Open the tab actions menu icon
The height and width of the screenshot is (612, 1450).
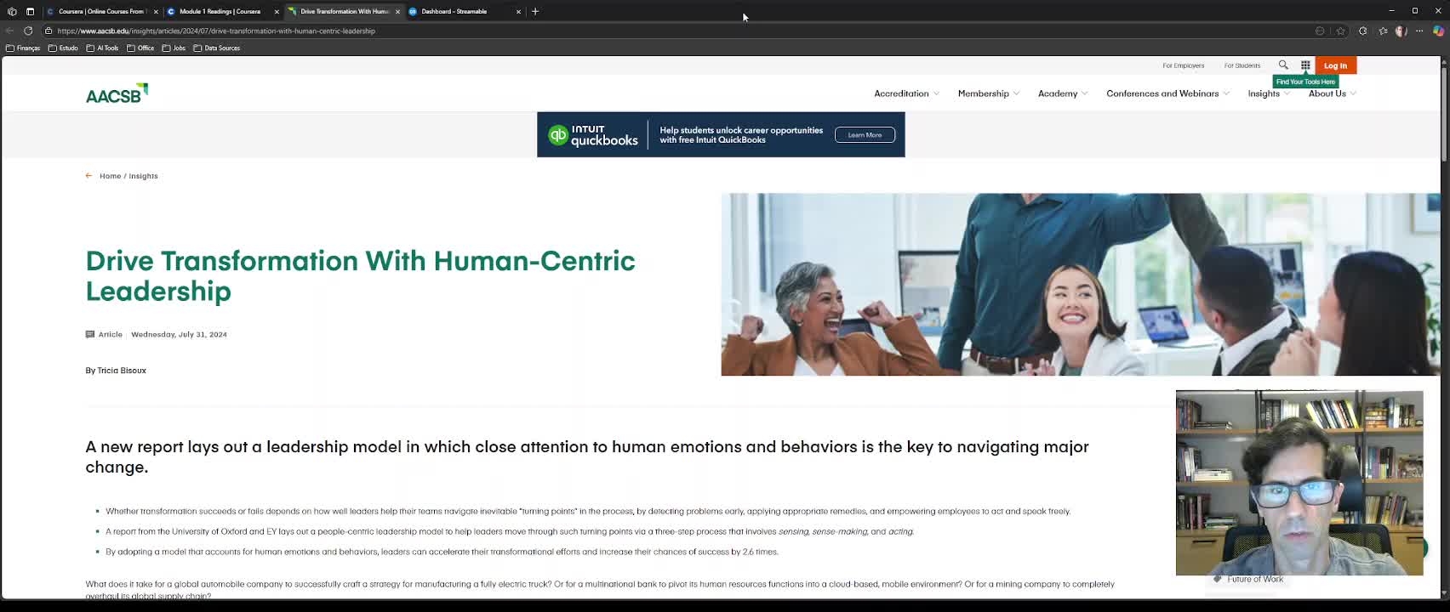tap(30, 11)
